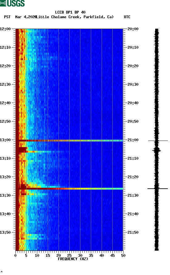
Task: Click the 15 Hz frequency tick label
Action: 48,256
